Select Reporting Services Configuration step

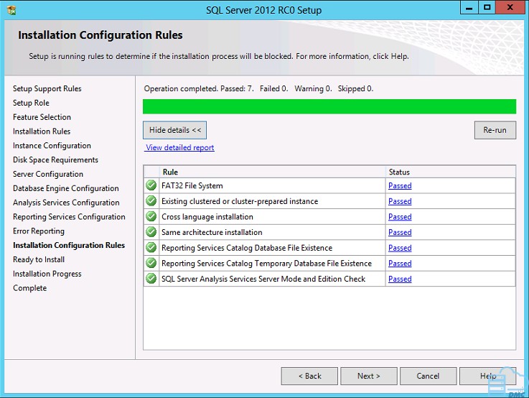pos(69,217)
